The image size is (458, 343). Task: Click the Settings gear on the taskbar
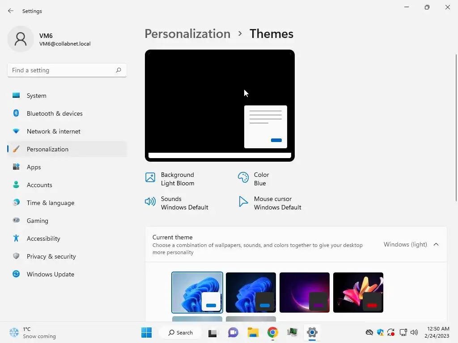(312, 332)
